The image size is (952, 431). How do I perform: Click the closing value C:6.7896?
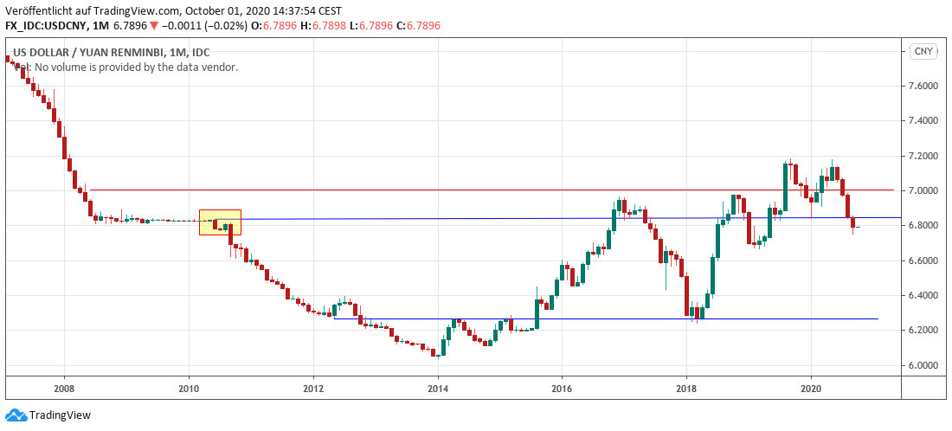pyautogui.click(x=416, y=25)
